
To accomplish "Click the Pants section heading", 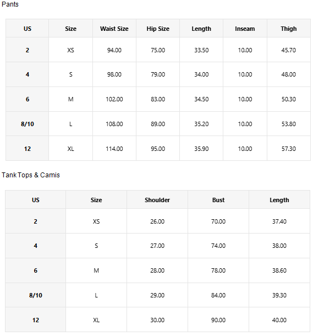I will 10,4.
